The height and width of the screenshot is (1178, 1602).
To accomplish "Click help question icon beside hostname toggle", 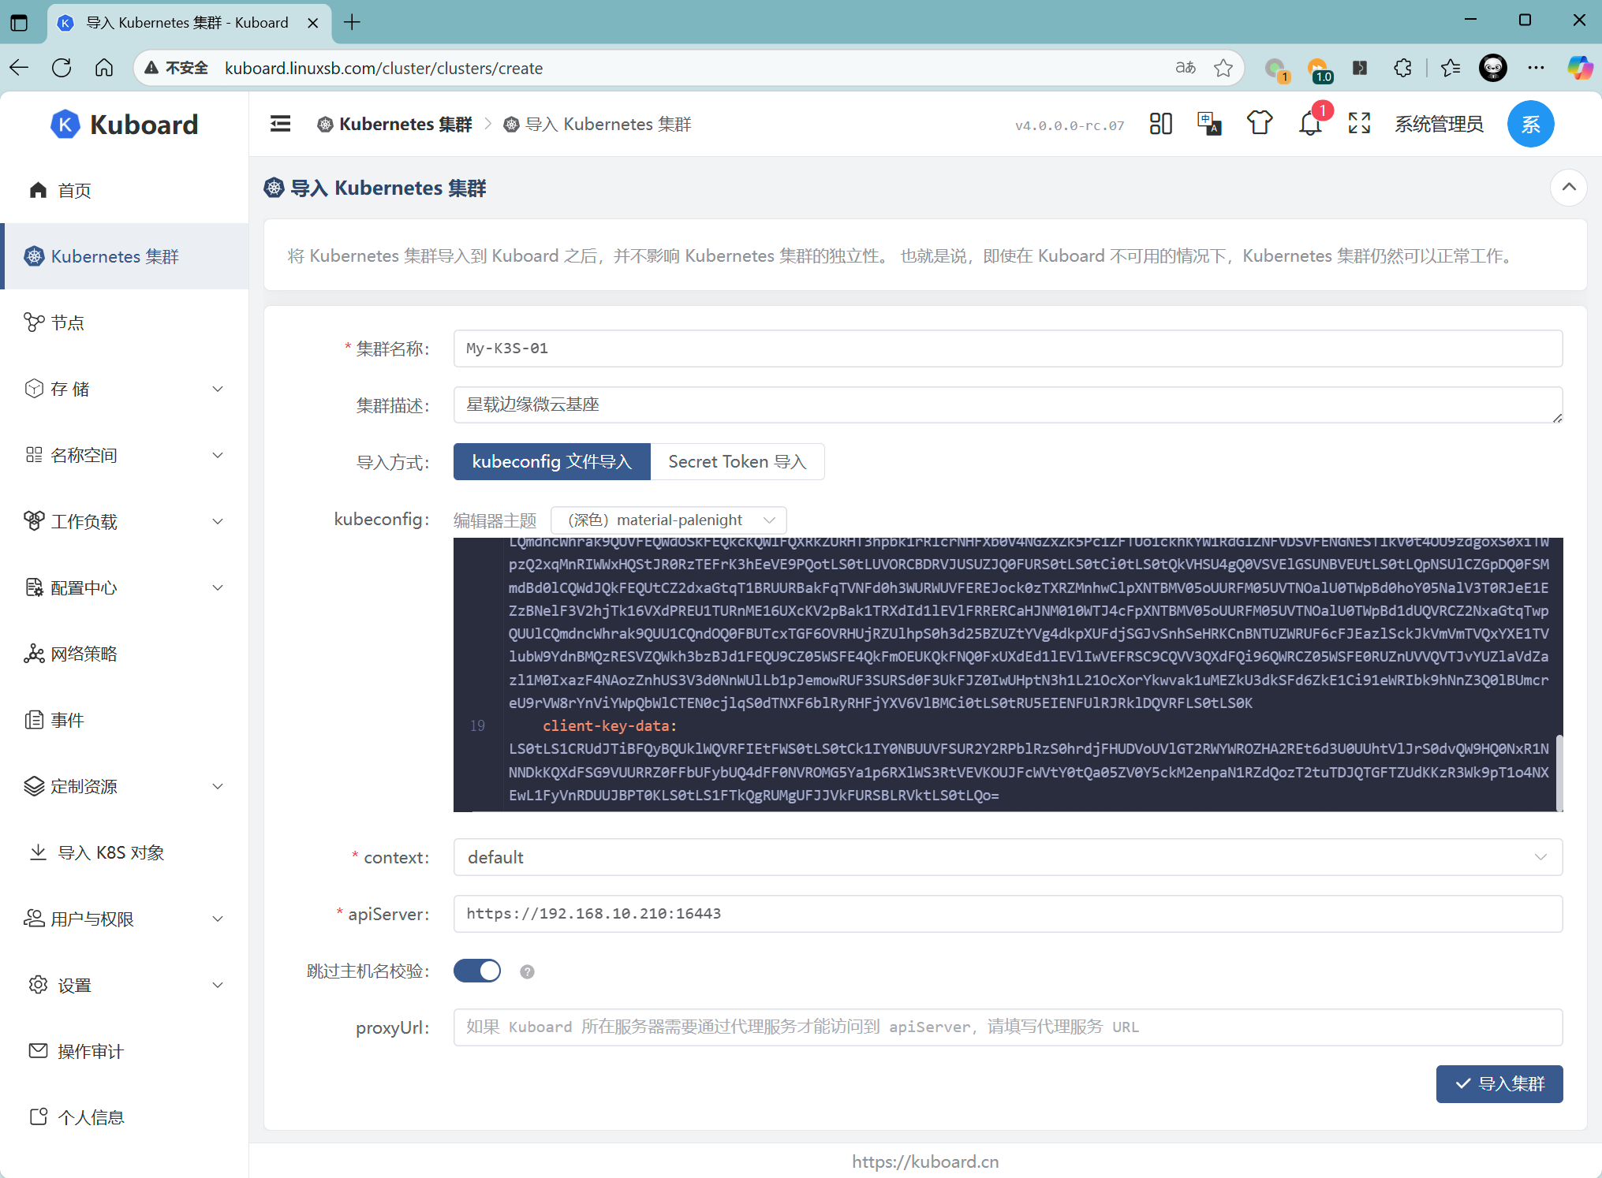I will [x=527, y=971].
